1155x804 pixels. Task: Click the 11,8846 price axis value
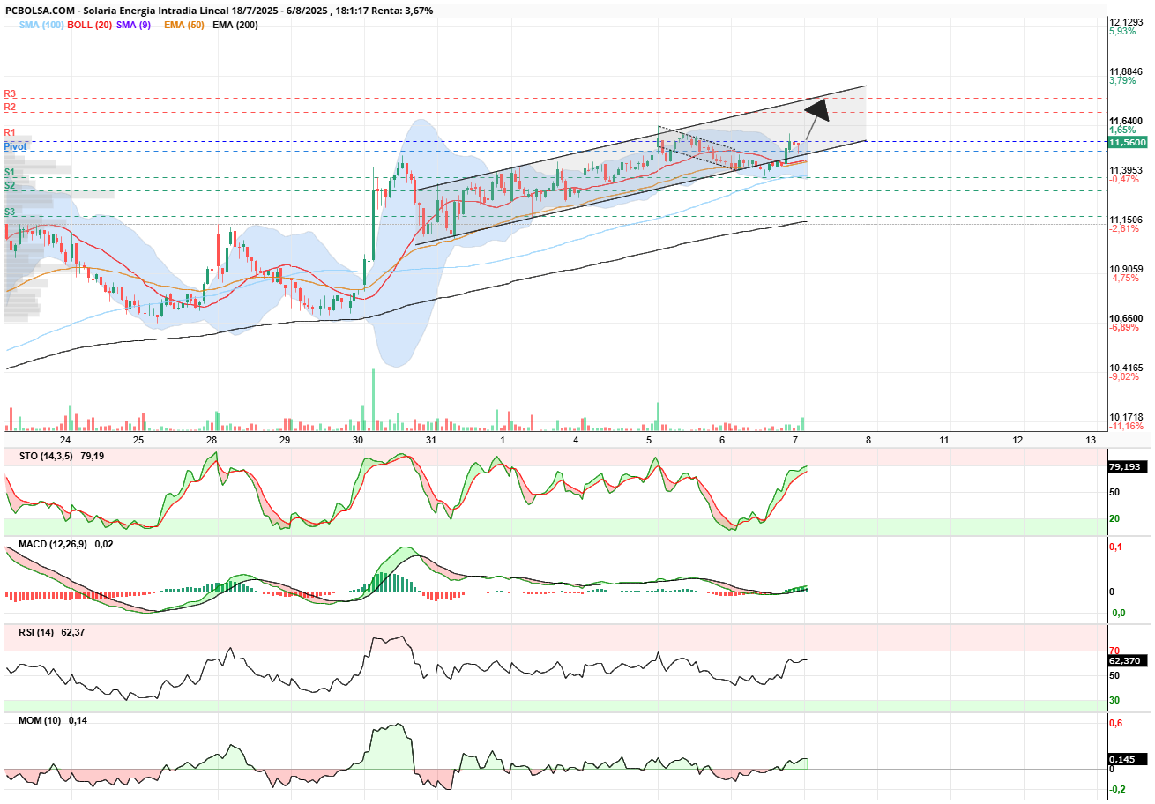(x=1127, y=71)
